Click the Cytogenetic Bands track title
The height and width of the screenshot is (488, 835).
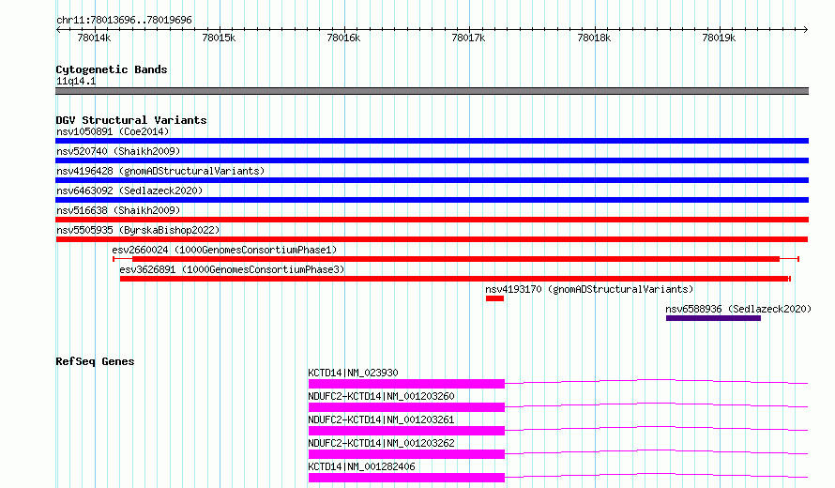pyautogui.click(x=112, y=69)
